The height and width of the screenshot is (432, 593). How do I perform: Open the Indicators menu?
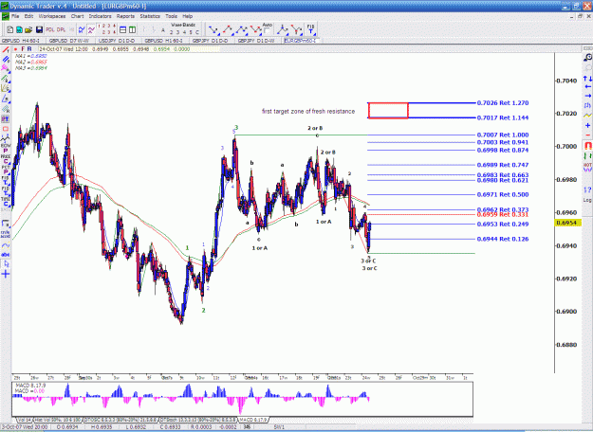(x=100, y=16)
